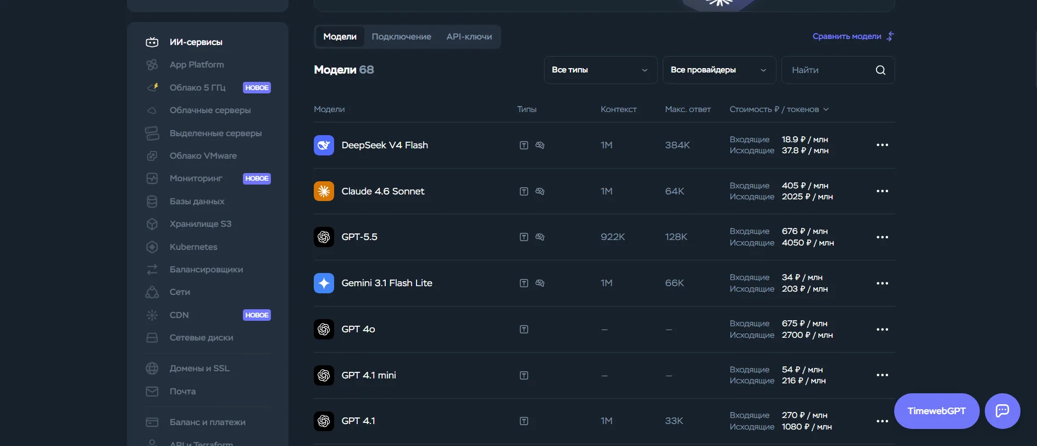The width and height of the screenshot is (1037, 446).
Task: Click the GPT 4o OpenAI logo icon
Action: coord(324,330)
